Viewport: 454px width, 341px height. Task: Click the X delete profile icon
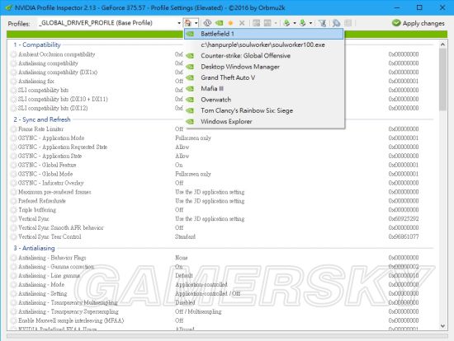click(x=242, y=23)
